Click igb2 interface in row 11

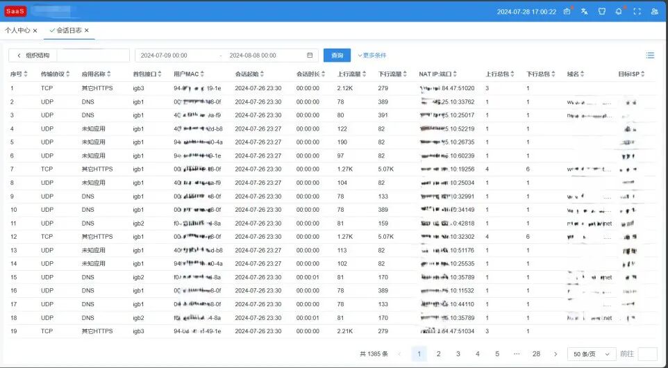(138, 223)
